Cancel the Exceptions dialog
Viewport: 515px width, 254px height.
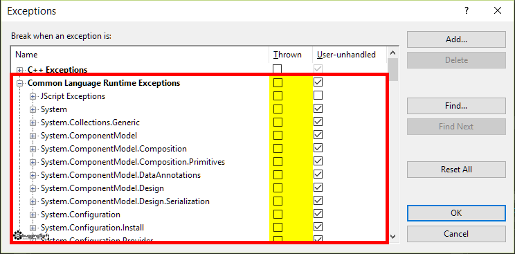tap(456, 234)
